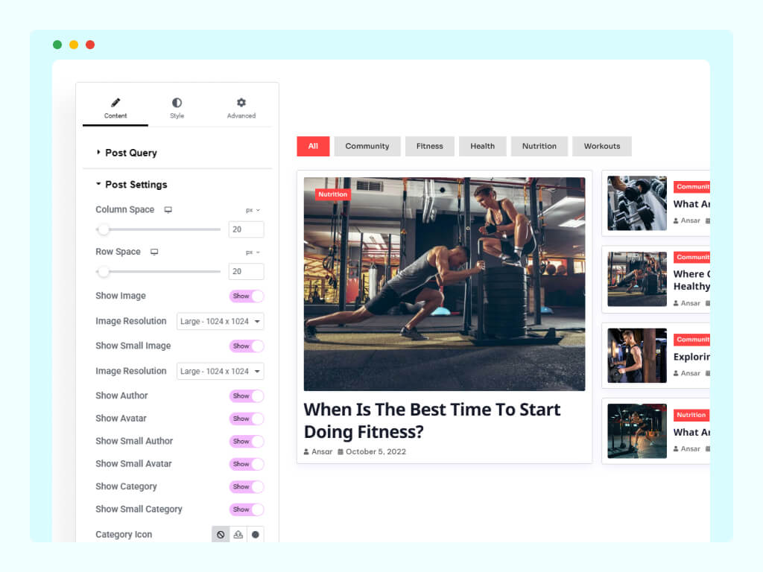Toggle off the Show Image switch
Viewport: 763px width, 572px height.
(x=246, y=296)
